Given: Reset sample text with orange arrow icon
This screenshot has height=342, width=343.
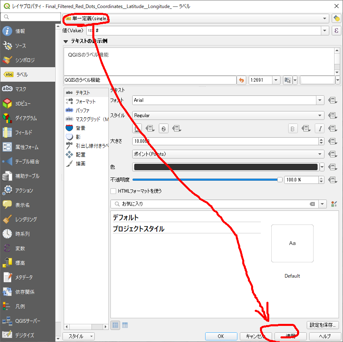Looking at the screenshot, I should pos(241,80).
